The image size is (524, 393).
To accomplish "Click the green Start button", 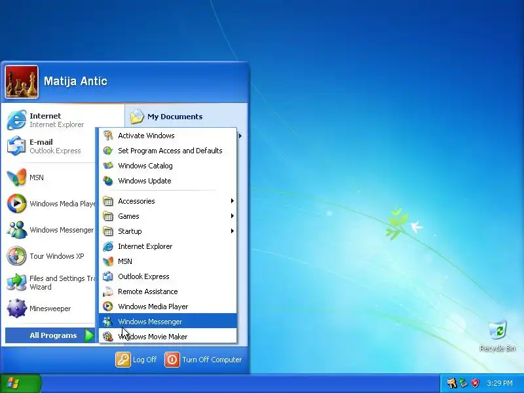I will 20,383.
